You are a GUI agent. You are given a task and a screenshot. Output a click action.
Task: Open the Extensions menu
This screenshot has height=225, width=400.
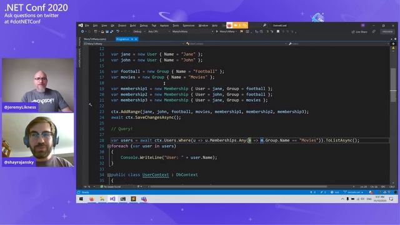[x=189, y=26]
